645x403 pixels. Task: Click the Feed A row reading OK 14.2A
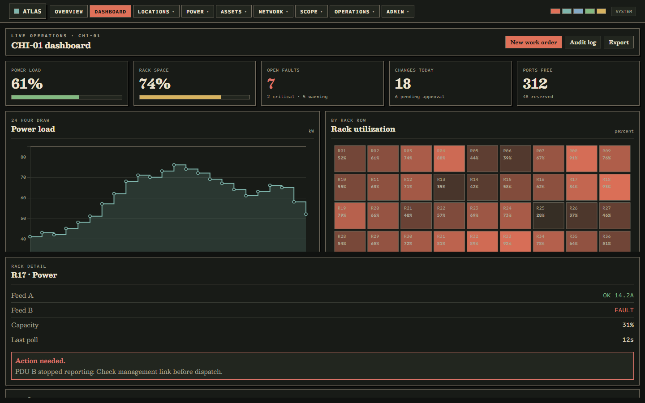pyautogui.click(x=322, y=296)
